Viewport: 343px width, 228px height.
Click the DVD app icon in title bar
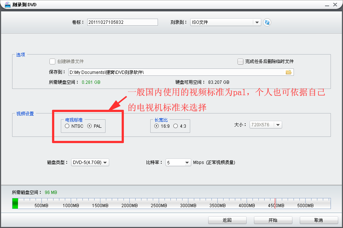[7, 5]
